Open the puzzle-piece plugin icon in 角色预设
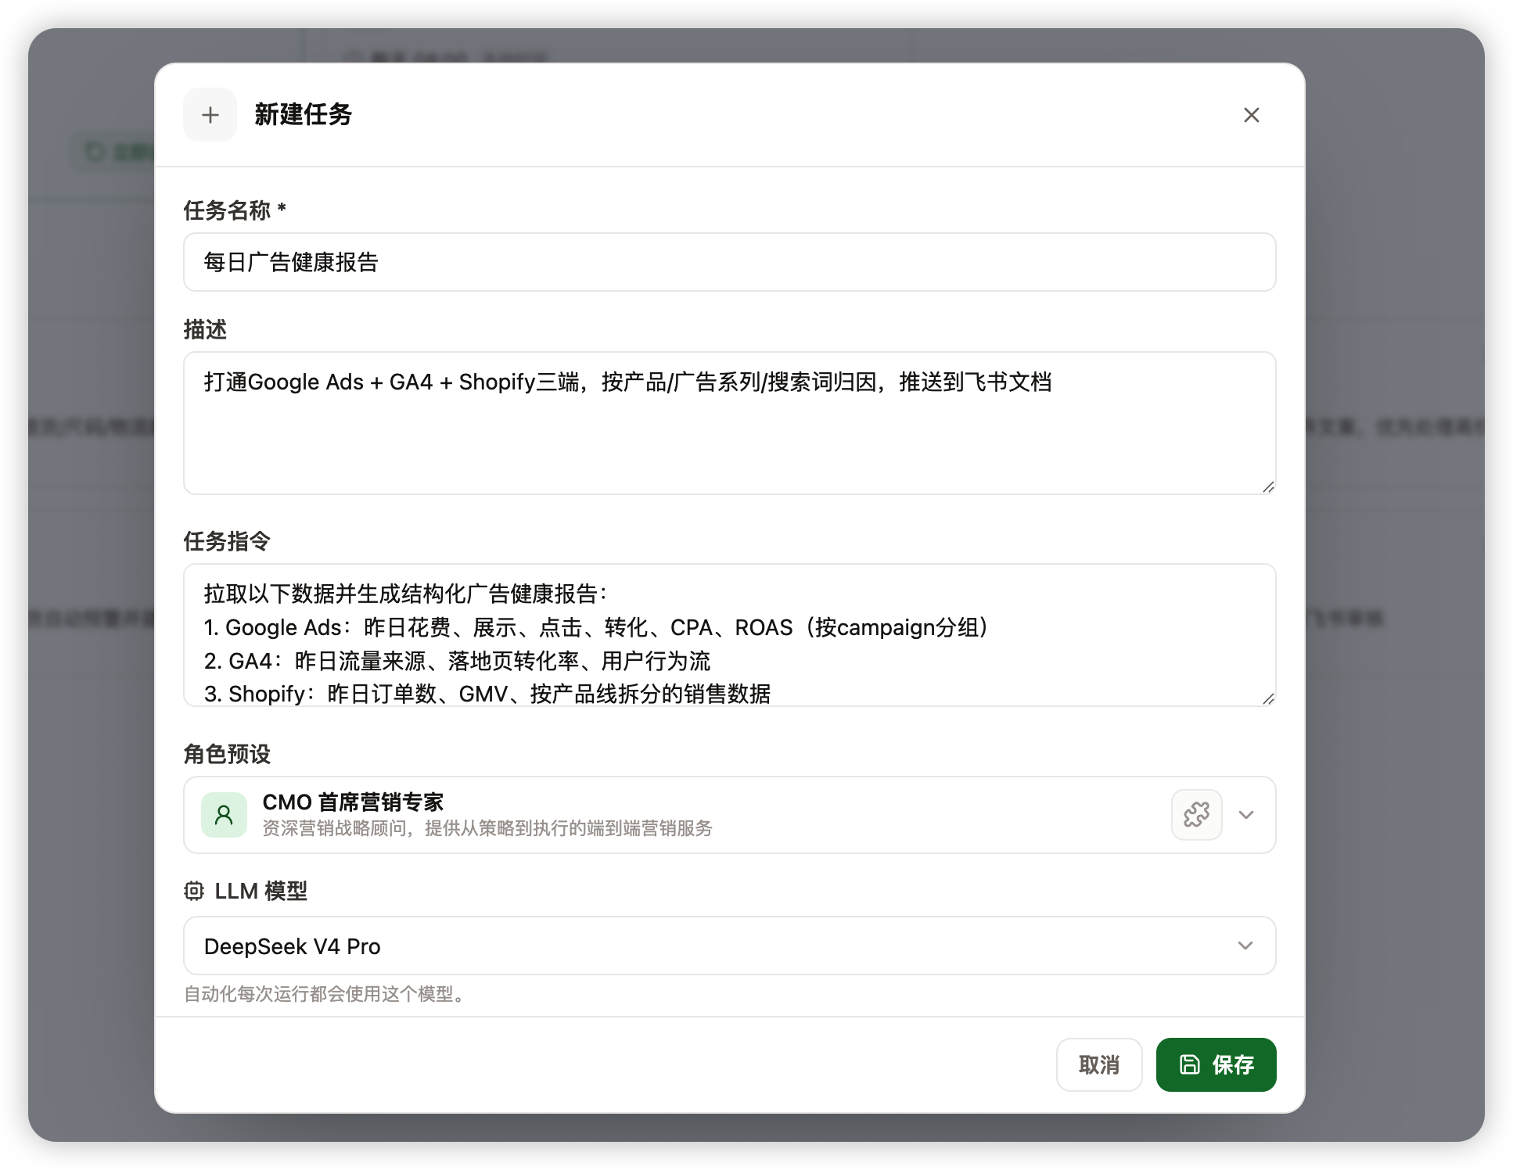Screen dimensions: 1513x1170 point(1196,815)
